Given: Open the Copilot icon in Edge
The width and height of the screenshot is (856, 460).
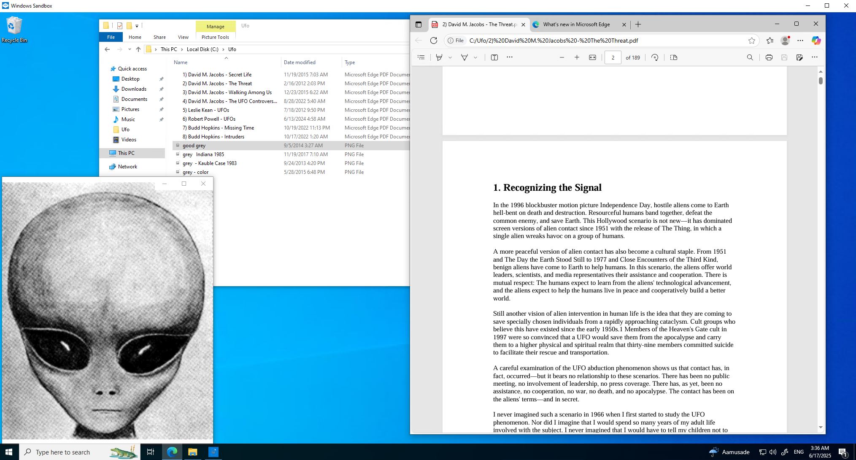Looking at the screenshot, I should coord(816,41).
